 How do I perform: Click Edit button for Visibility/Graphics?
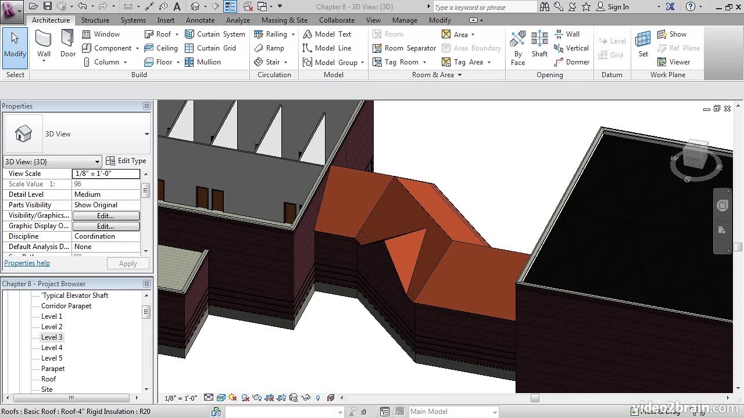coord(106,216)
